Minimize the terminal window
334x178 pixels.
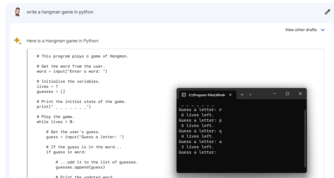274,94
